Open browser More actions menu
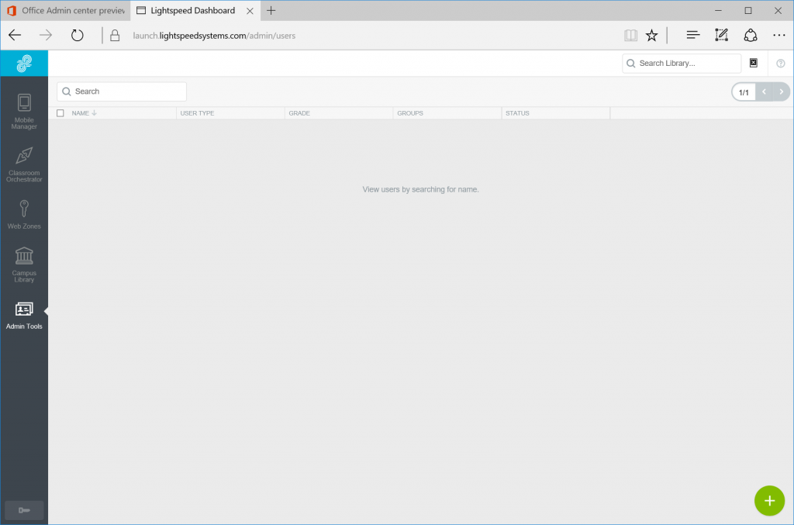The width and height of the screenshot is (794, 525). [778, 35]
